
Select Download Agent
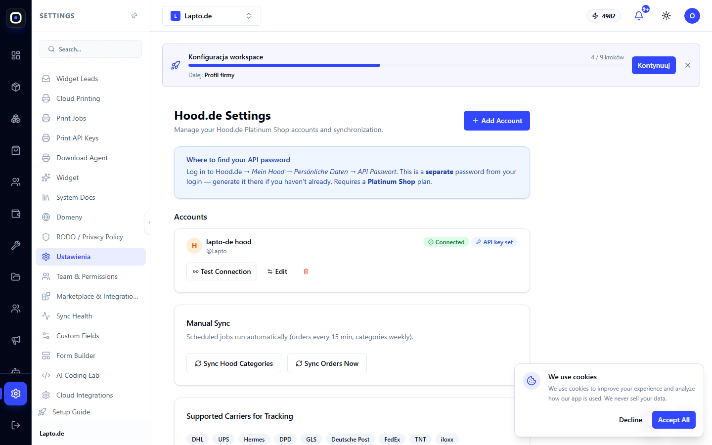click(90, 158)
